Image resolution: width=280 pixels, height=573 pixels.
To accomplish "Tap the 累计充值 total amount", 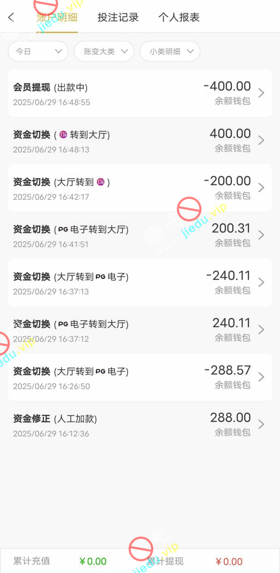I will click(93, 561).
